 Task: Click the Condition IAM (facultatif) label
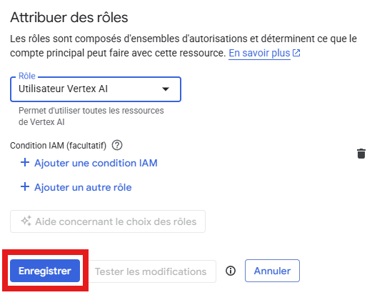click(59, 146)
